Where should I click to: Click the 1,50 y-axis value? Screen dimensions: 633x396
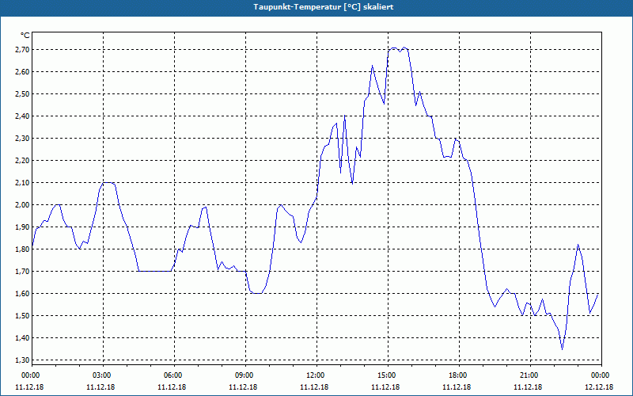click(x=22, y=315)
